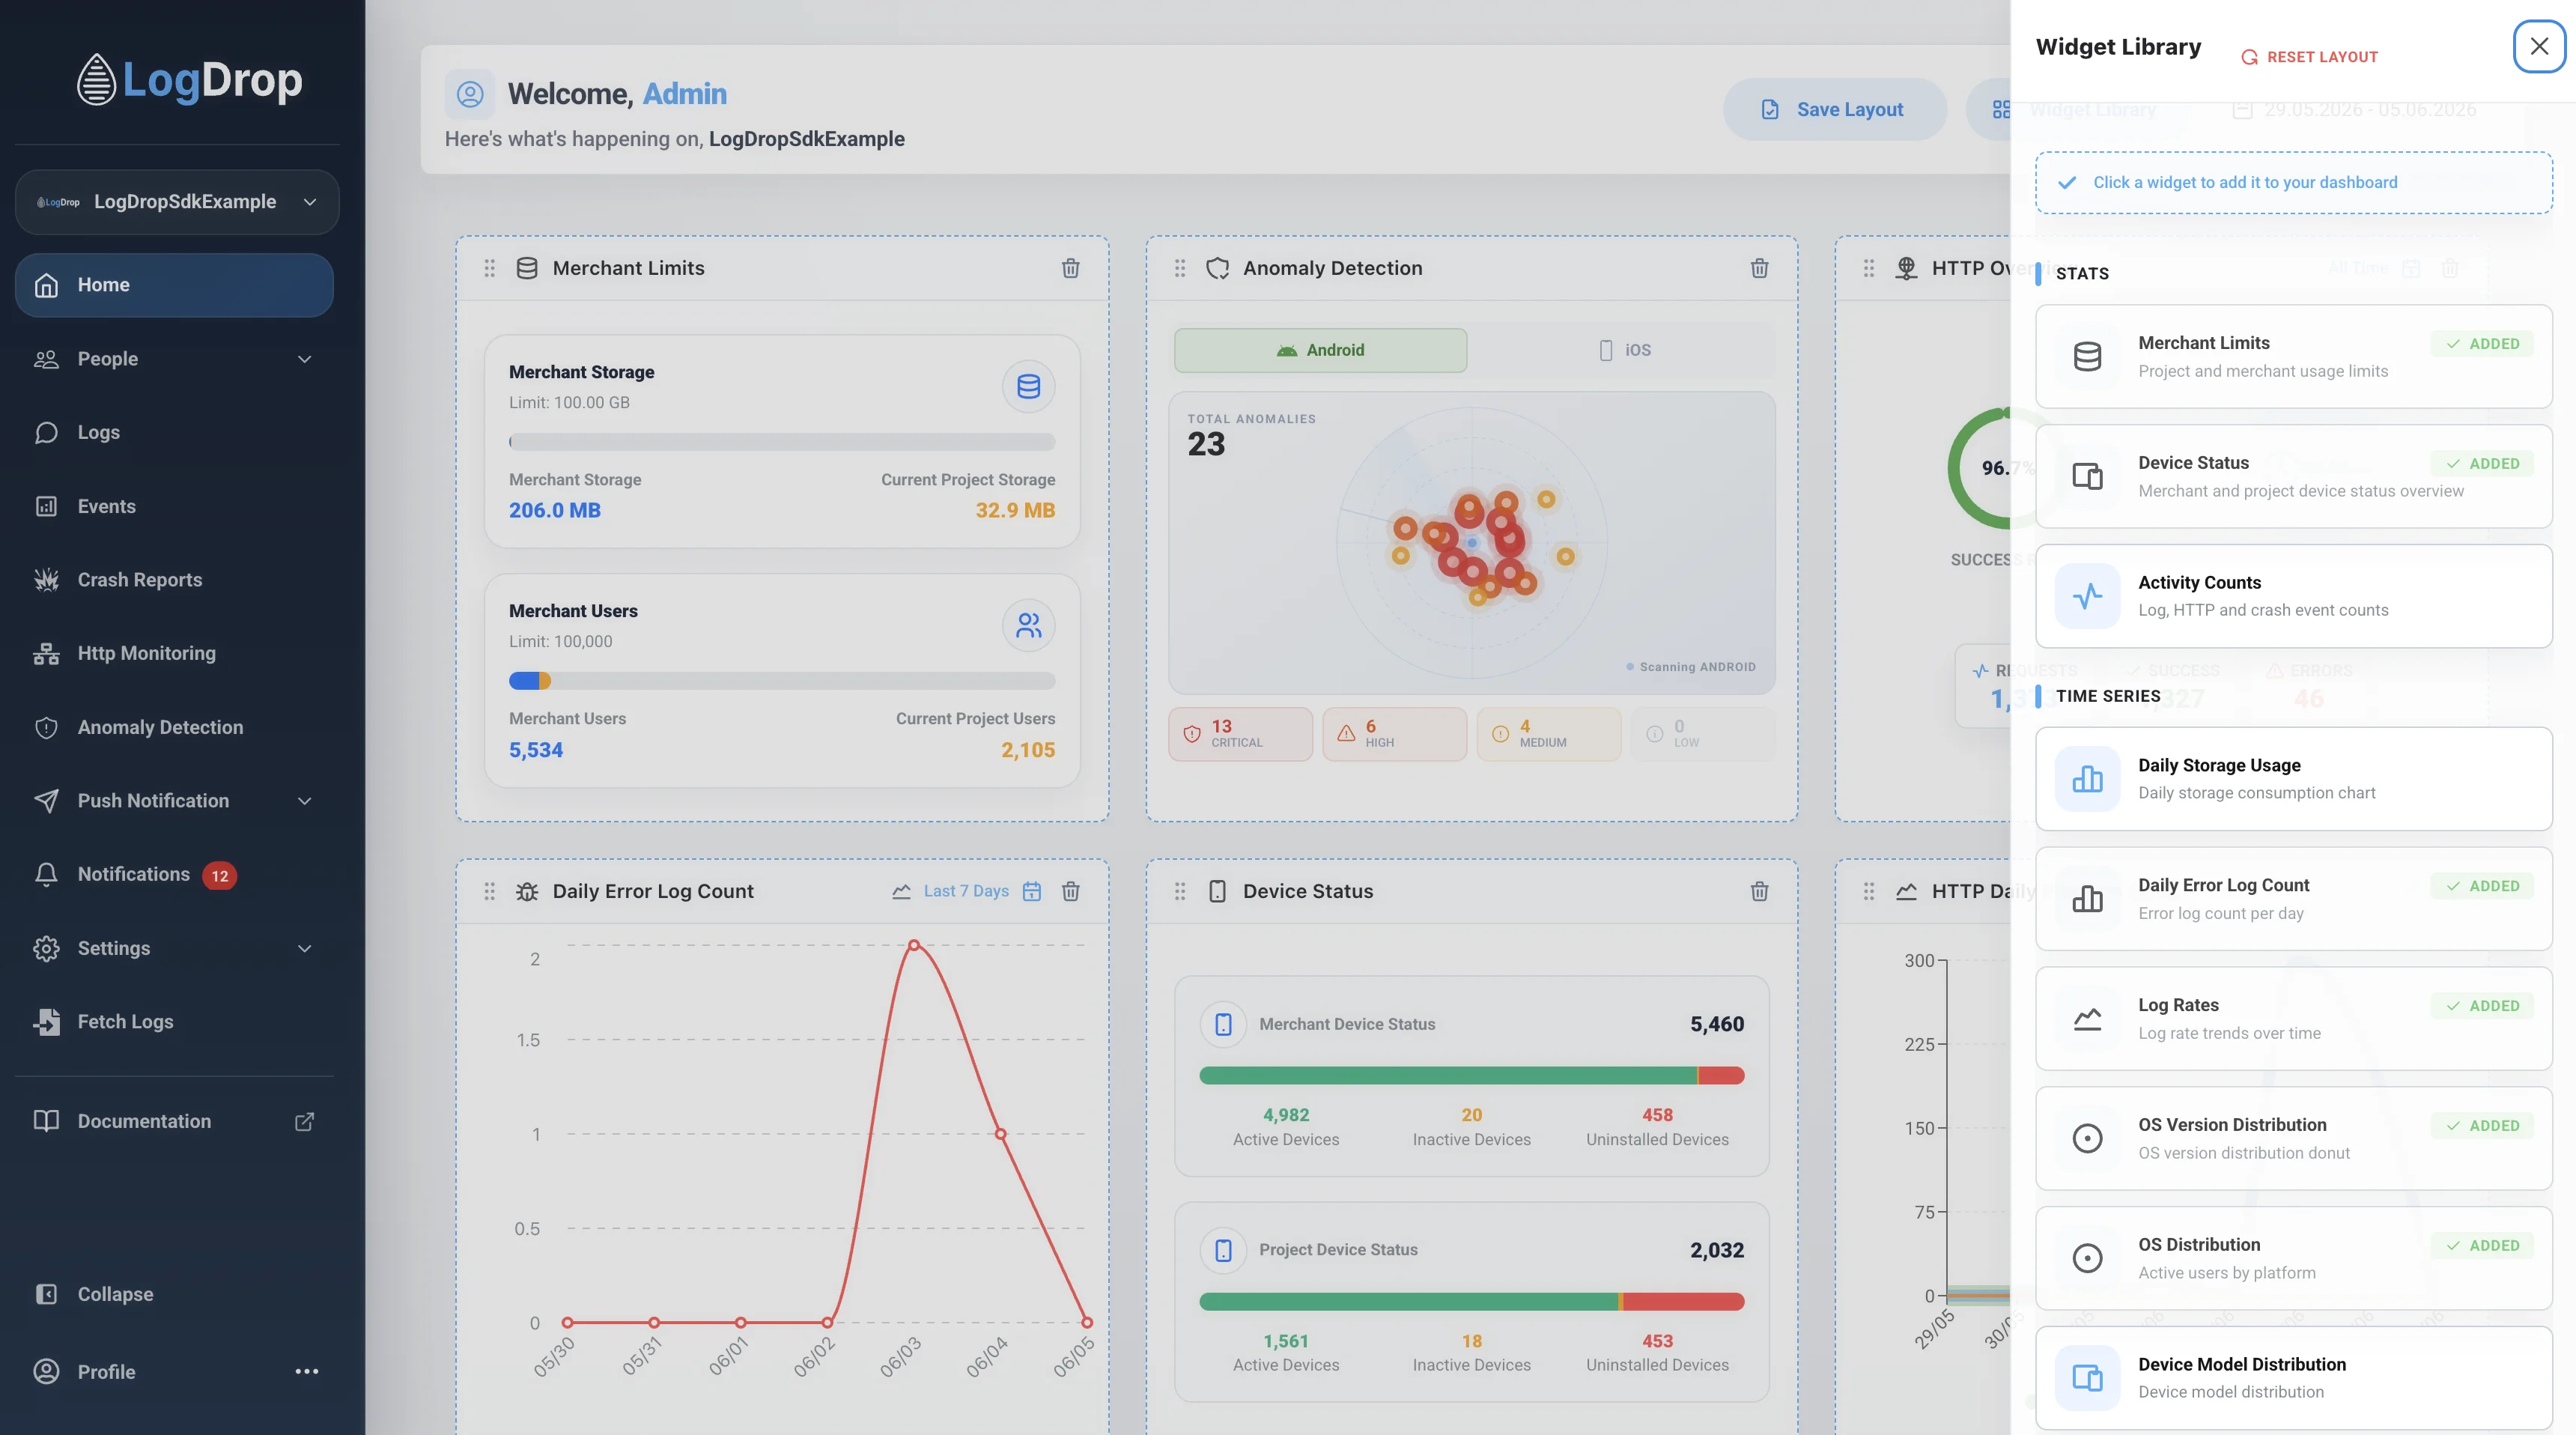Click trash icon on Daily Error Log Count widget
The height and width of the screenshot is (1435, 2576).
tap(1070, 891)
